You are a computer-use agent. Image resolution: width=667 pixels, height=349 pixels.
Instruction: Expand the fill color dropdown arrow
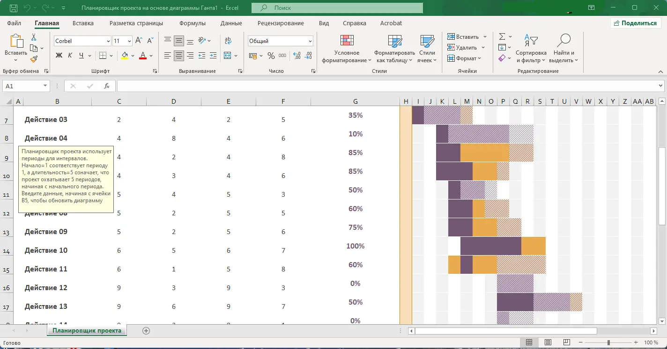coord(132,56)
